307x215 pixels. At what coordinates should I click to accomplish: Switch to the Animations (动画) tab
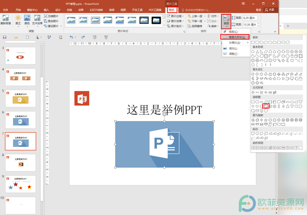click(81, 10)
